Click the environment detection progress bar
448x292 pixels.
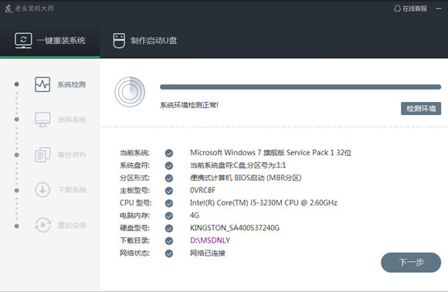[300, 87]
